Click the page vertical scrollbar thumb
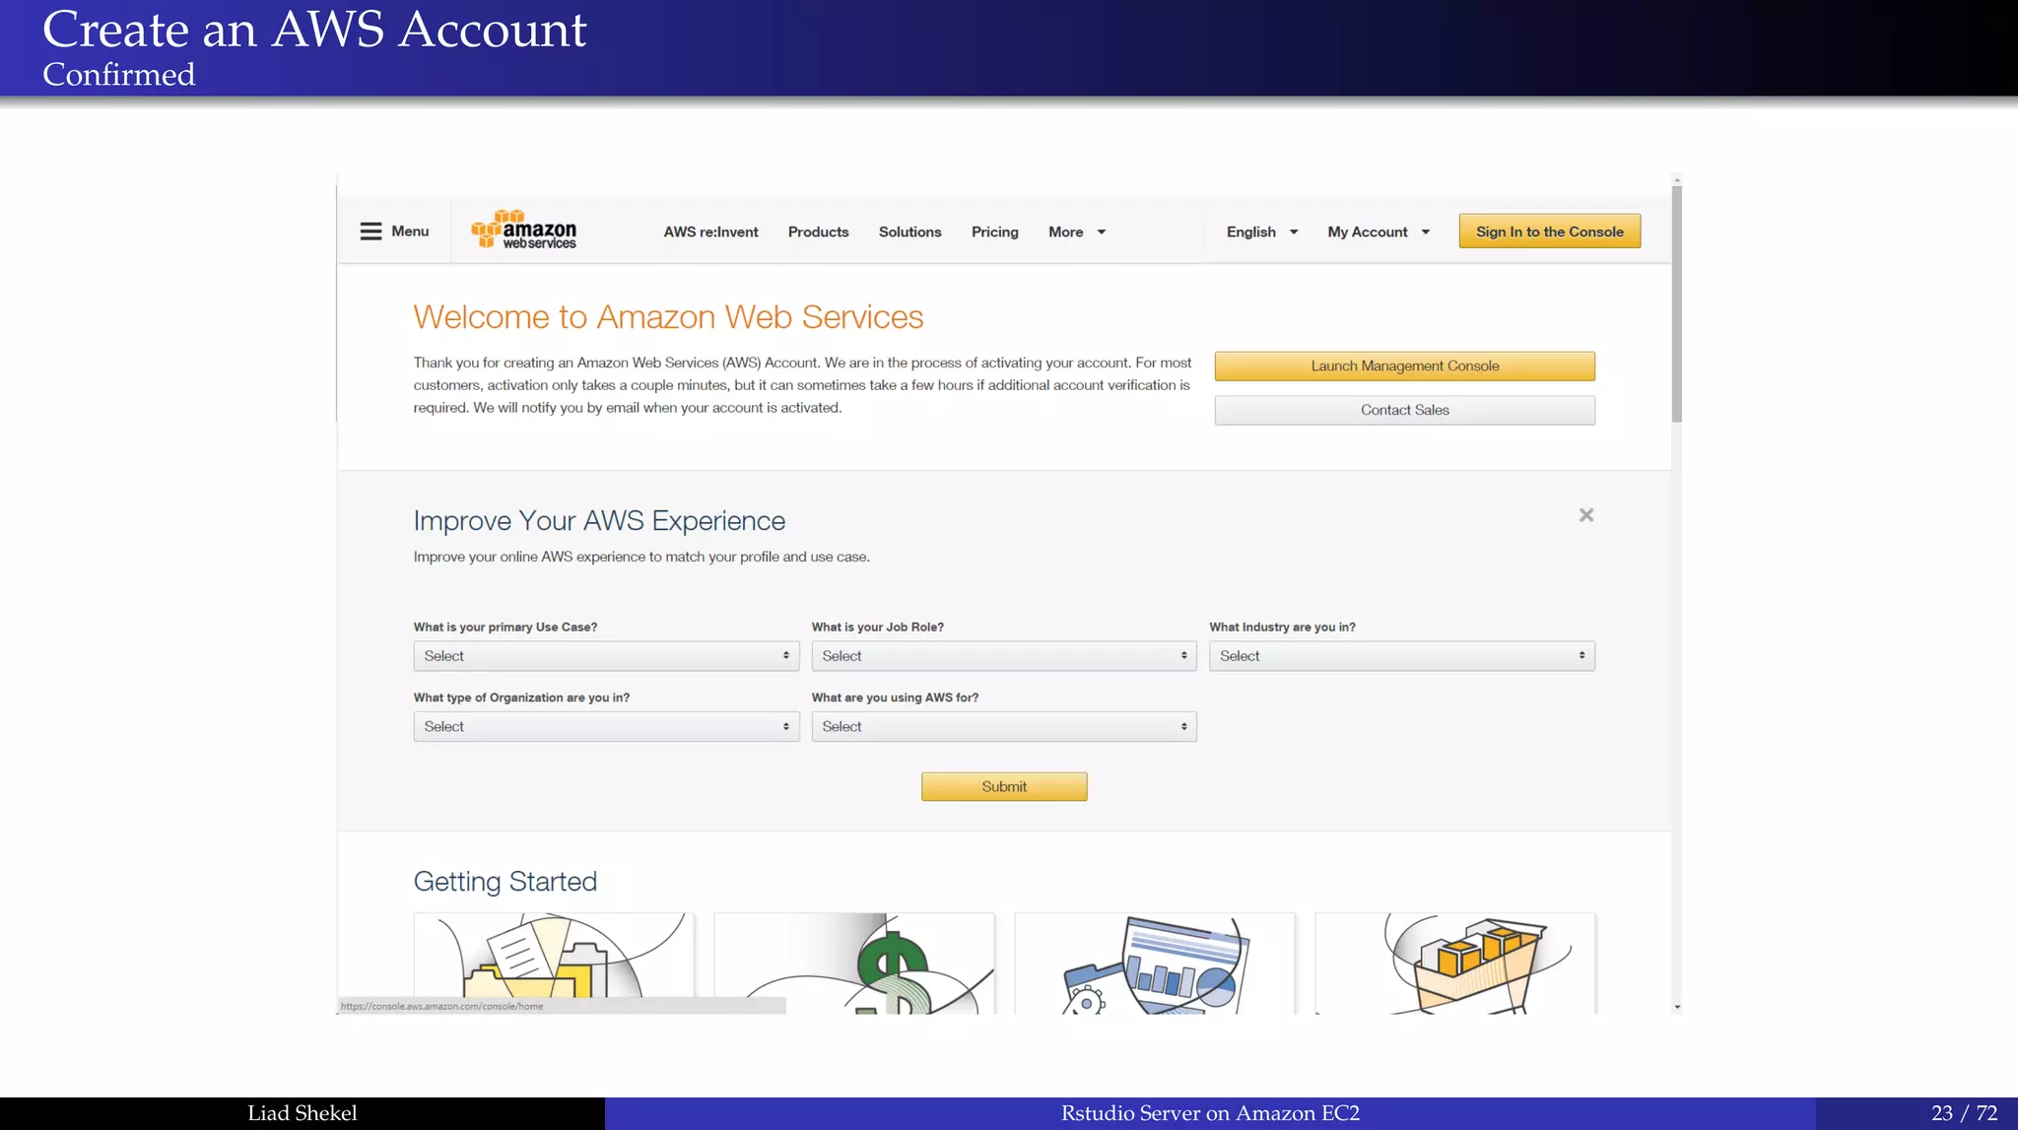 coord(1677,303)
